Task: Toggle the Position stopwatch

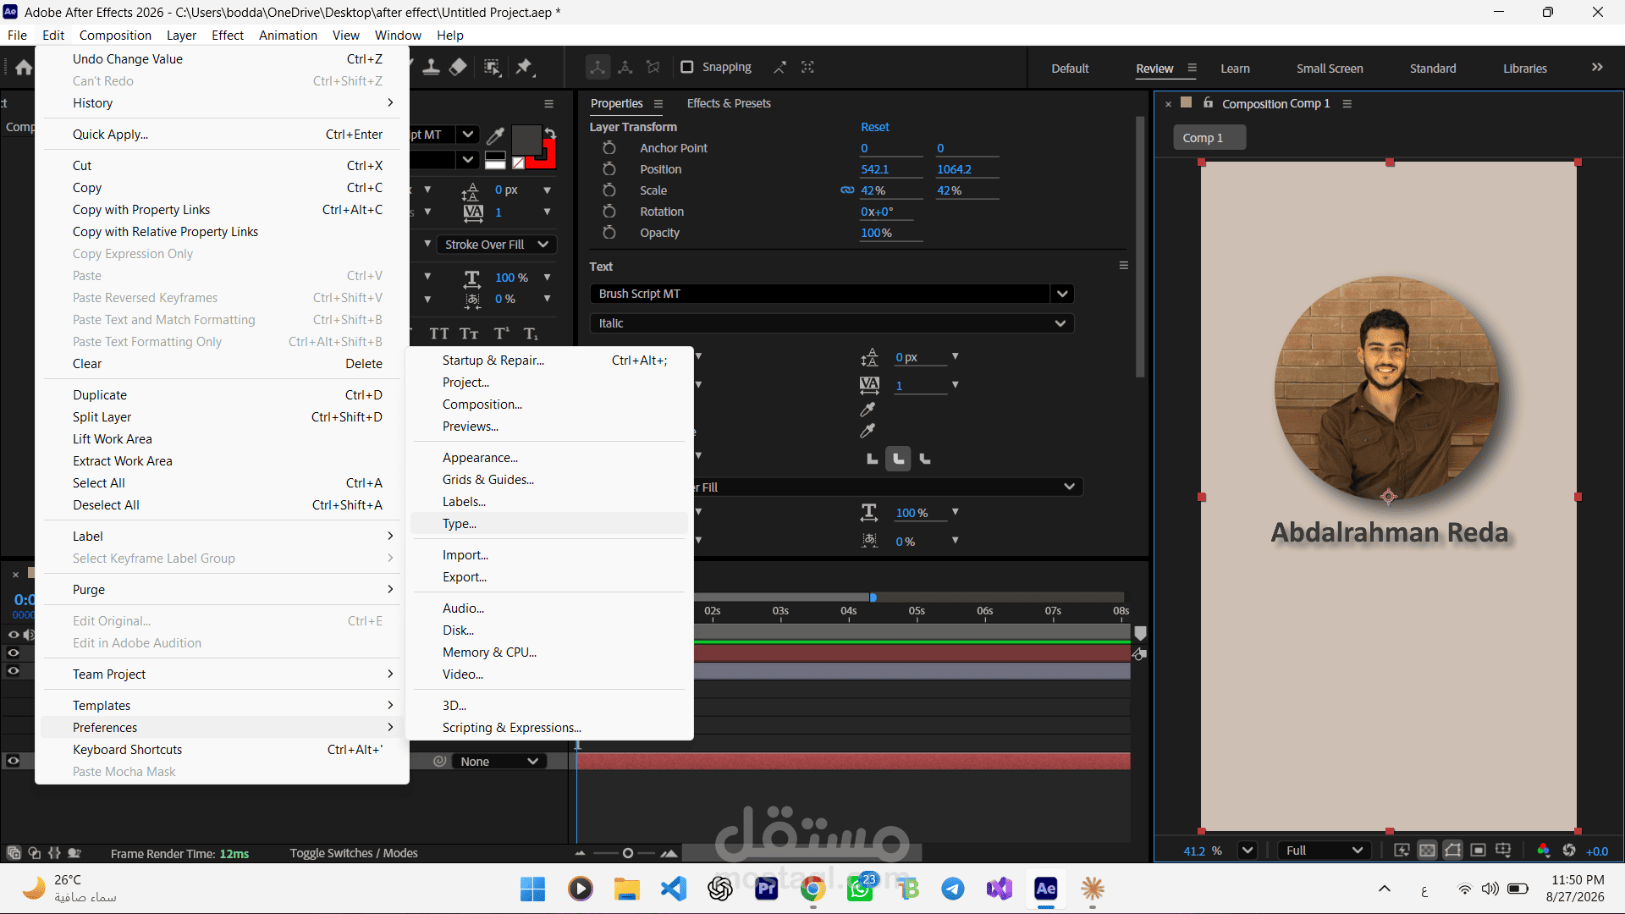Action: 609,169
